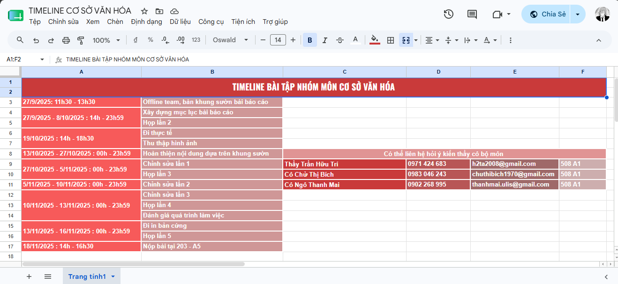Viewport: 618px width, 284px height.
Task: Click the search menus magnifier icon
Action: [20, 40]
